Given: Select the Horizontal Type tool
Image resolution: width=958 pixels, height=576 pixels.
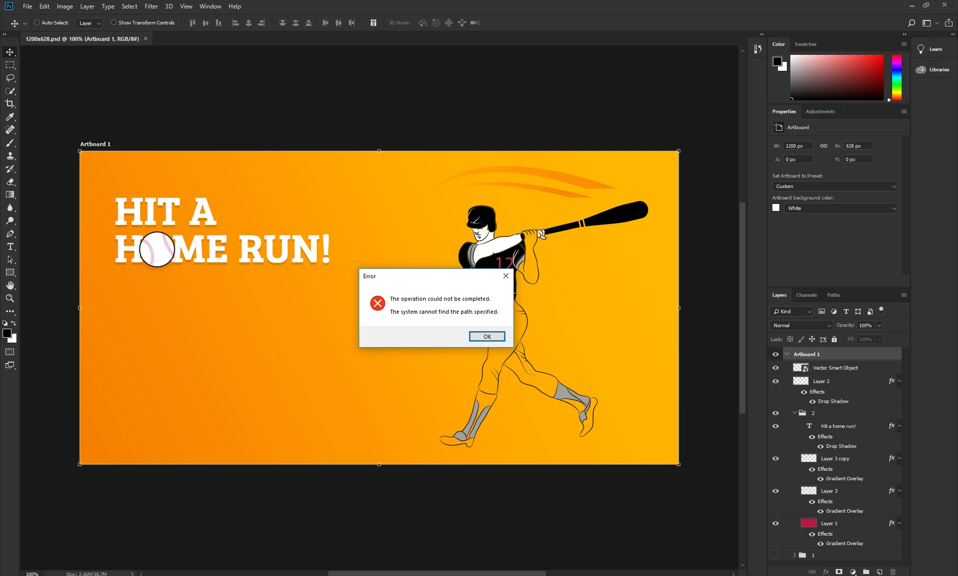Looking at the screenshot, I should click(10, 247).
